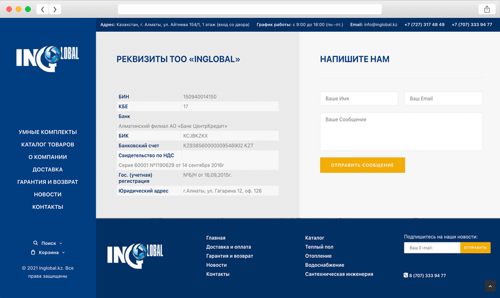Go to Умные комплекты in sidebar

(48, 132)
